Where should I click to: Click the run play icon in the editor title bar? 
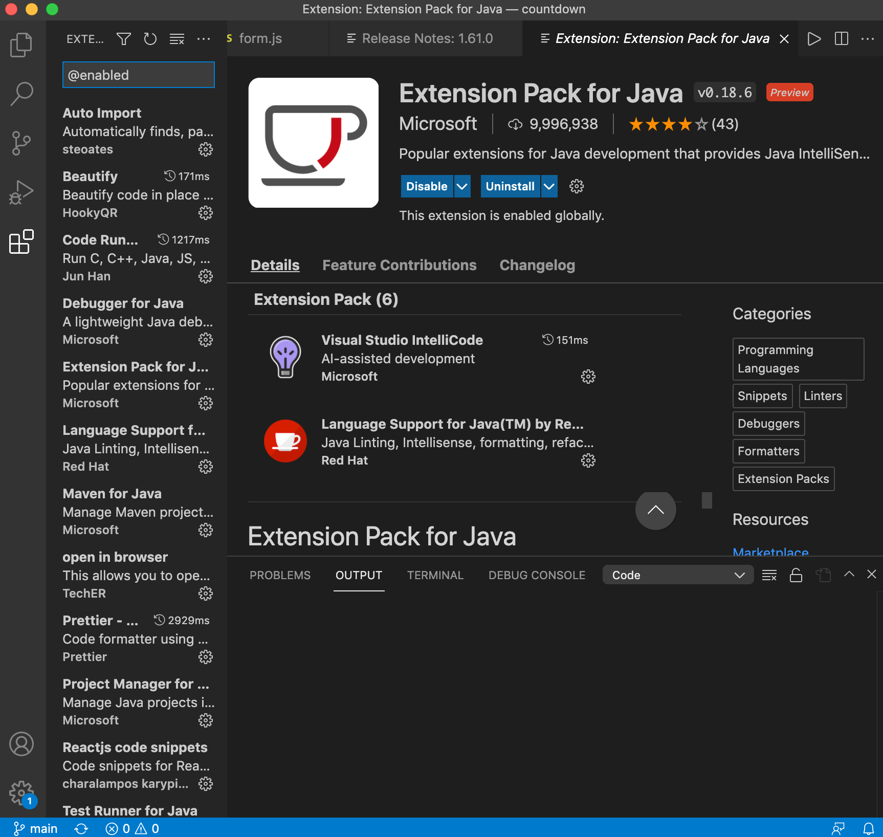tap(814, 38)
